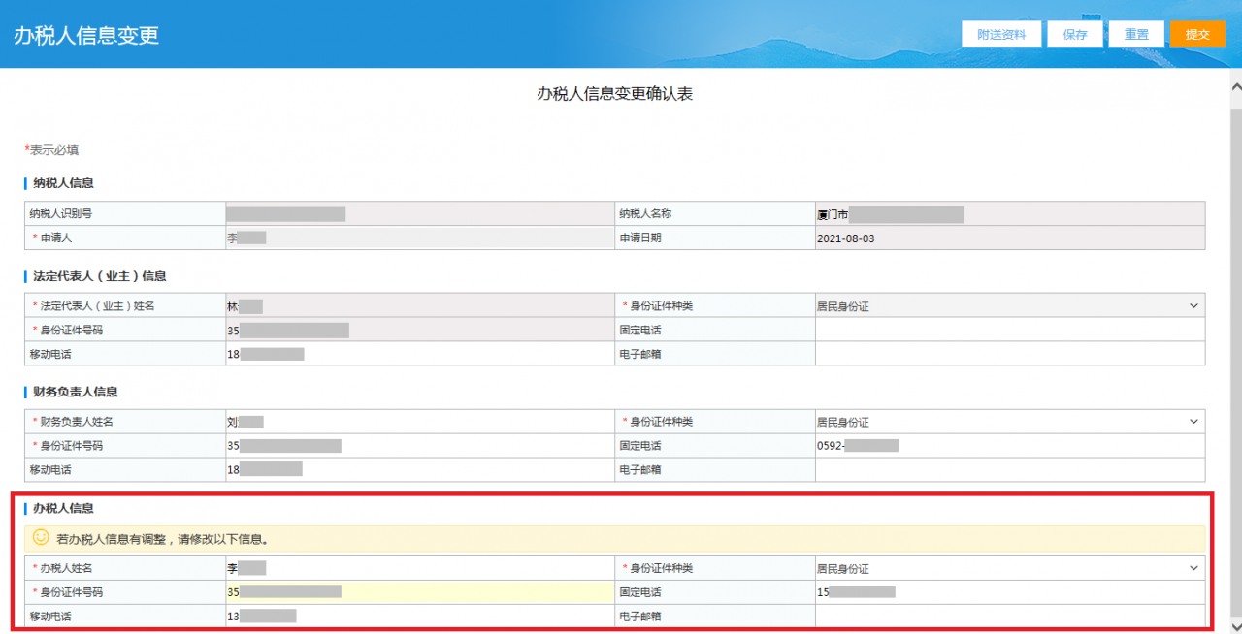
Task: Click the 办税人 固定电话 field
Action: click(x=1009, y=591)
